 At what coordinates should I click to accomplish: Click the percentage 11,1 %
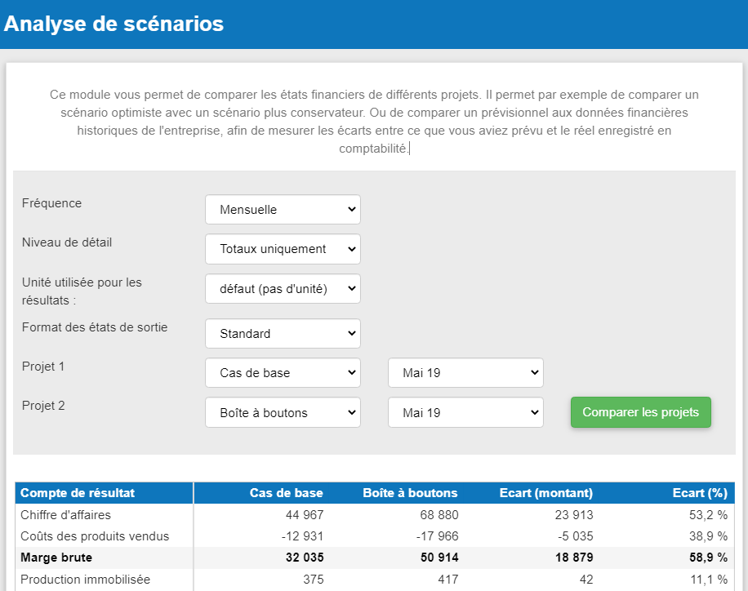709,579
